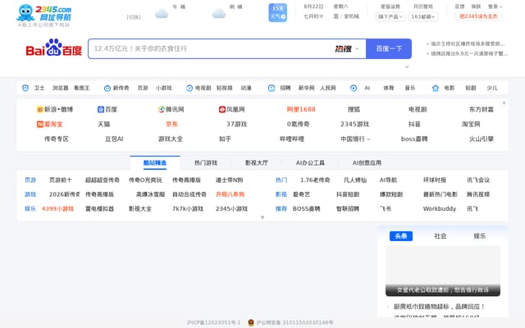This screenshot has width=525, height=328.
Task: Open the 天猫 link
Action: (104, 124)
